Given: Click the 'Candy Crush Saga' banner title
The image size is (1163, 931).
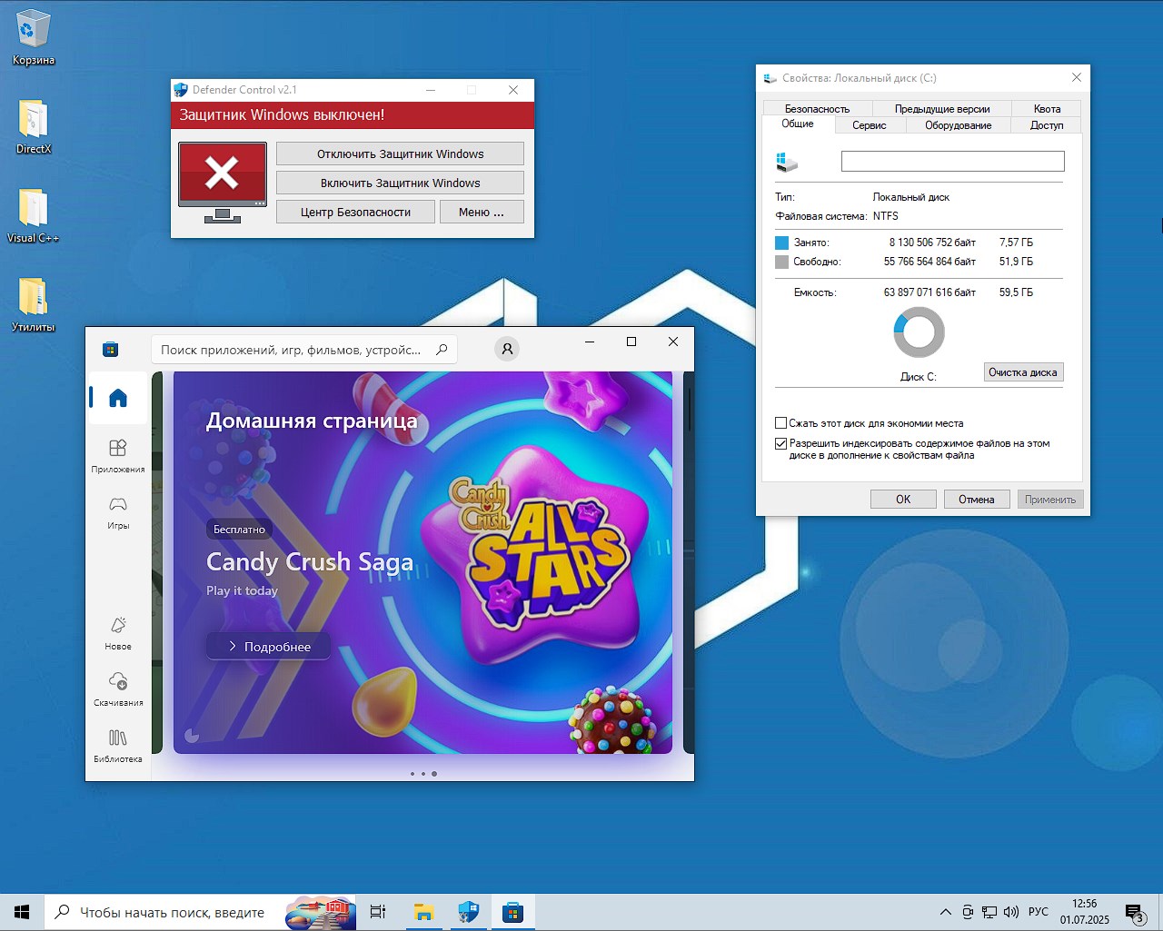Looking at the screenshot, I should 310,562.
